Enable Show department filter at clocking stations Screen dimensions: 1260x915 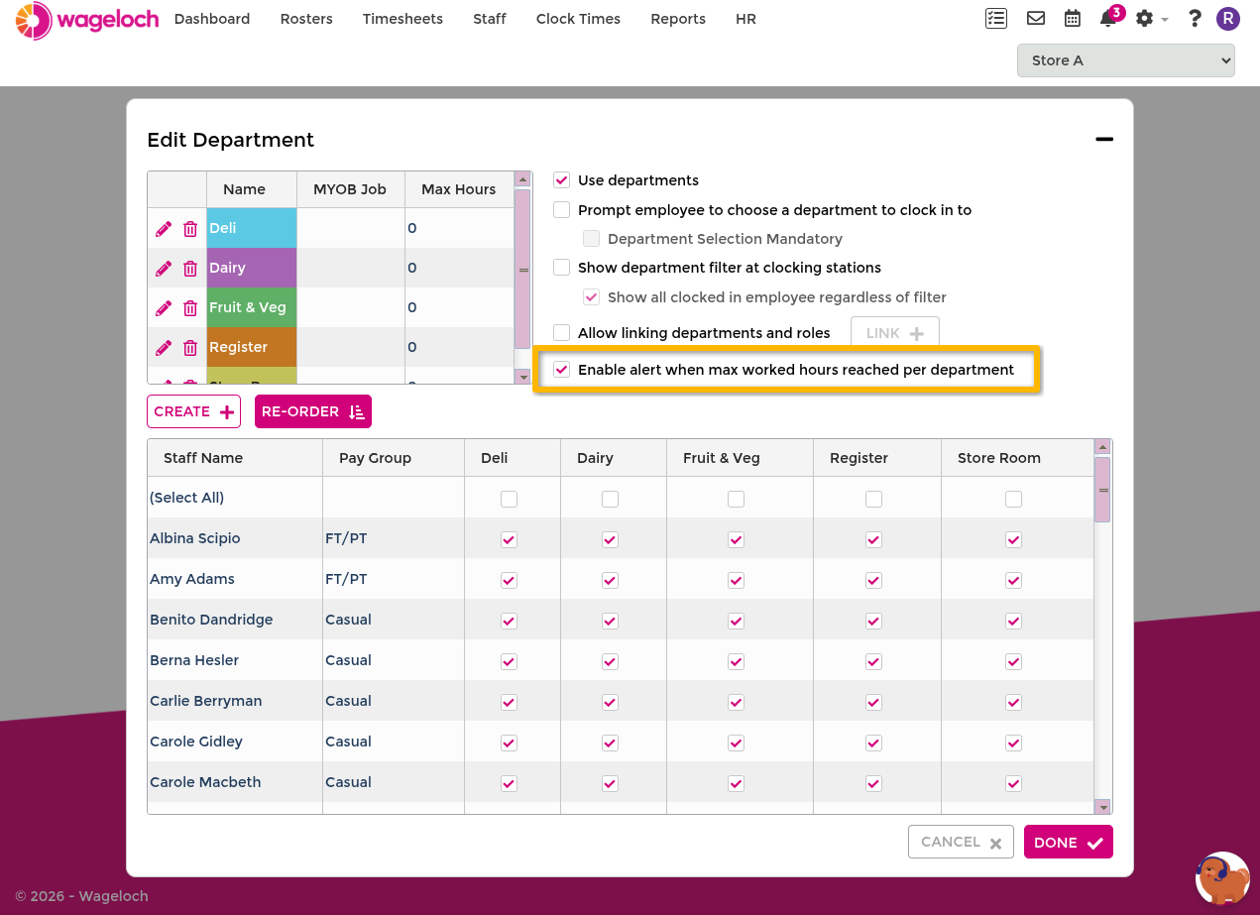click(x=562, y=268)
